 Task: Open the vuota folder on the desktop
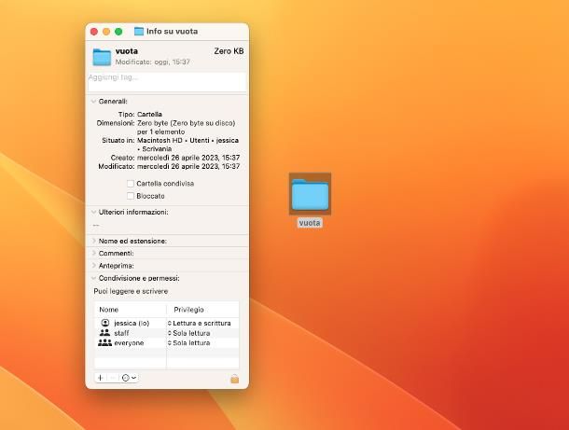[310, 194]
